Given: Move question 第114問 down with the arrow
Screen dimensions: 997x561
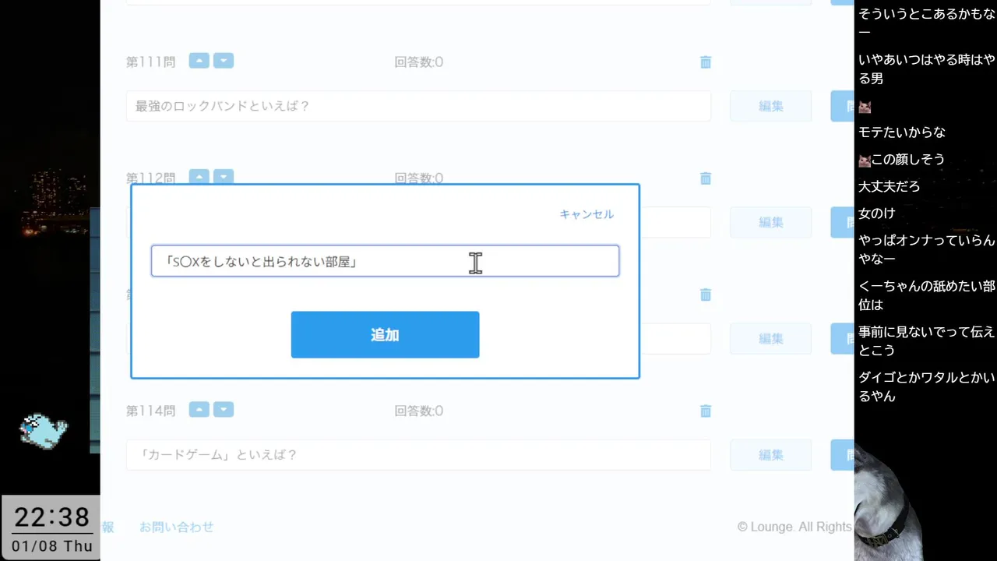Looking at the screenshot, I should click(x=224, y=409).
